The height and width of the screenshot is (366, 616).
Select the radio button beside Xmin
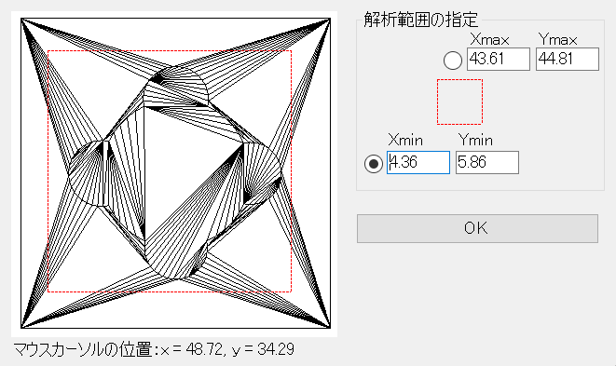tap(373, 164)
